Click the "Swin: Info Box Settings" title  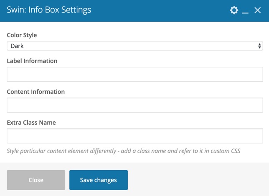coord(49,10)
